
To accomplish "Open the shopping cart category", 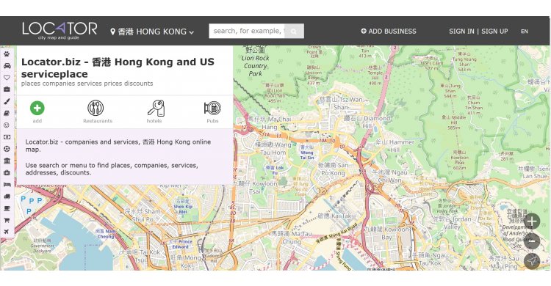I will (7, 220).
